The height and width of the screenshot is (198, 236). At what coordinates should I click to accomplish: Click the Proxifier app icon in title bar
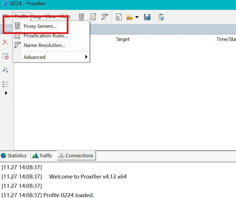(x=5, y=3)
